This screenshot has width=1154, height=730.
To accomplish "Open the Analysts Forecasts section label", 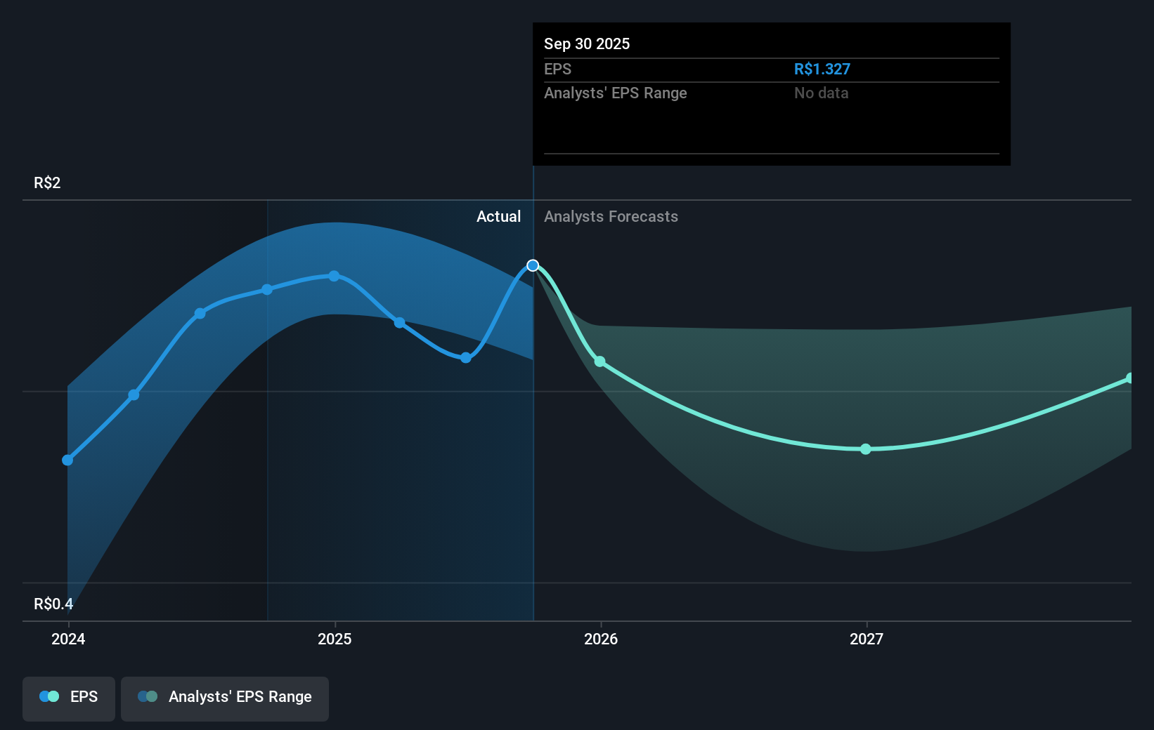I will click(611, 217).
